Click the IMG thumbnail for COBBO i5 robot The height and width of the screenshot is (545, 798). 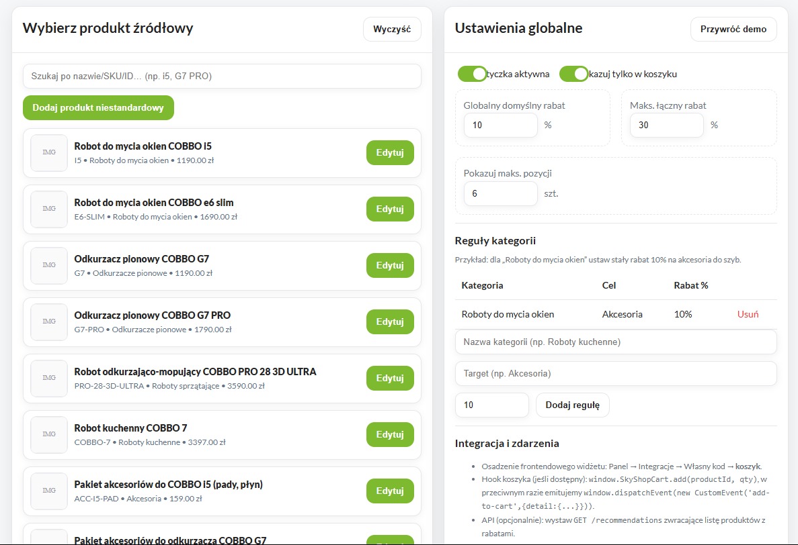point(49,153)
